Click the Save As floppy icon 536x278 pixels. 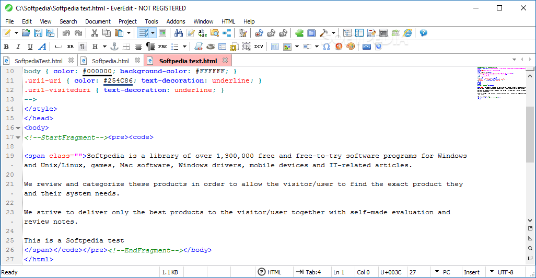(50, 33)
